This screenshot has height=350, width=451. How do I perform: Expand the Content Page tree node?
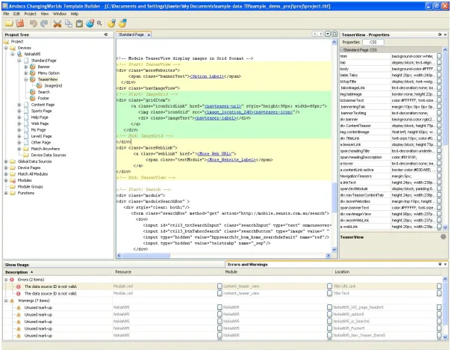[19, 105]
